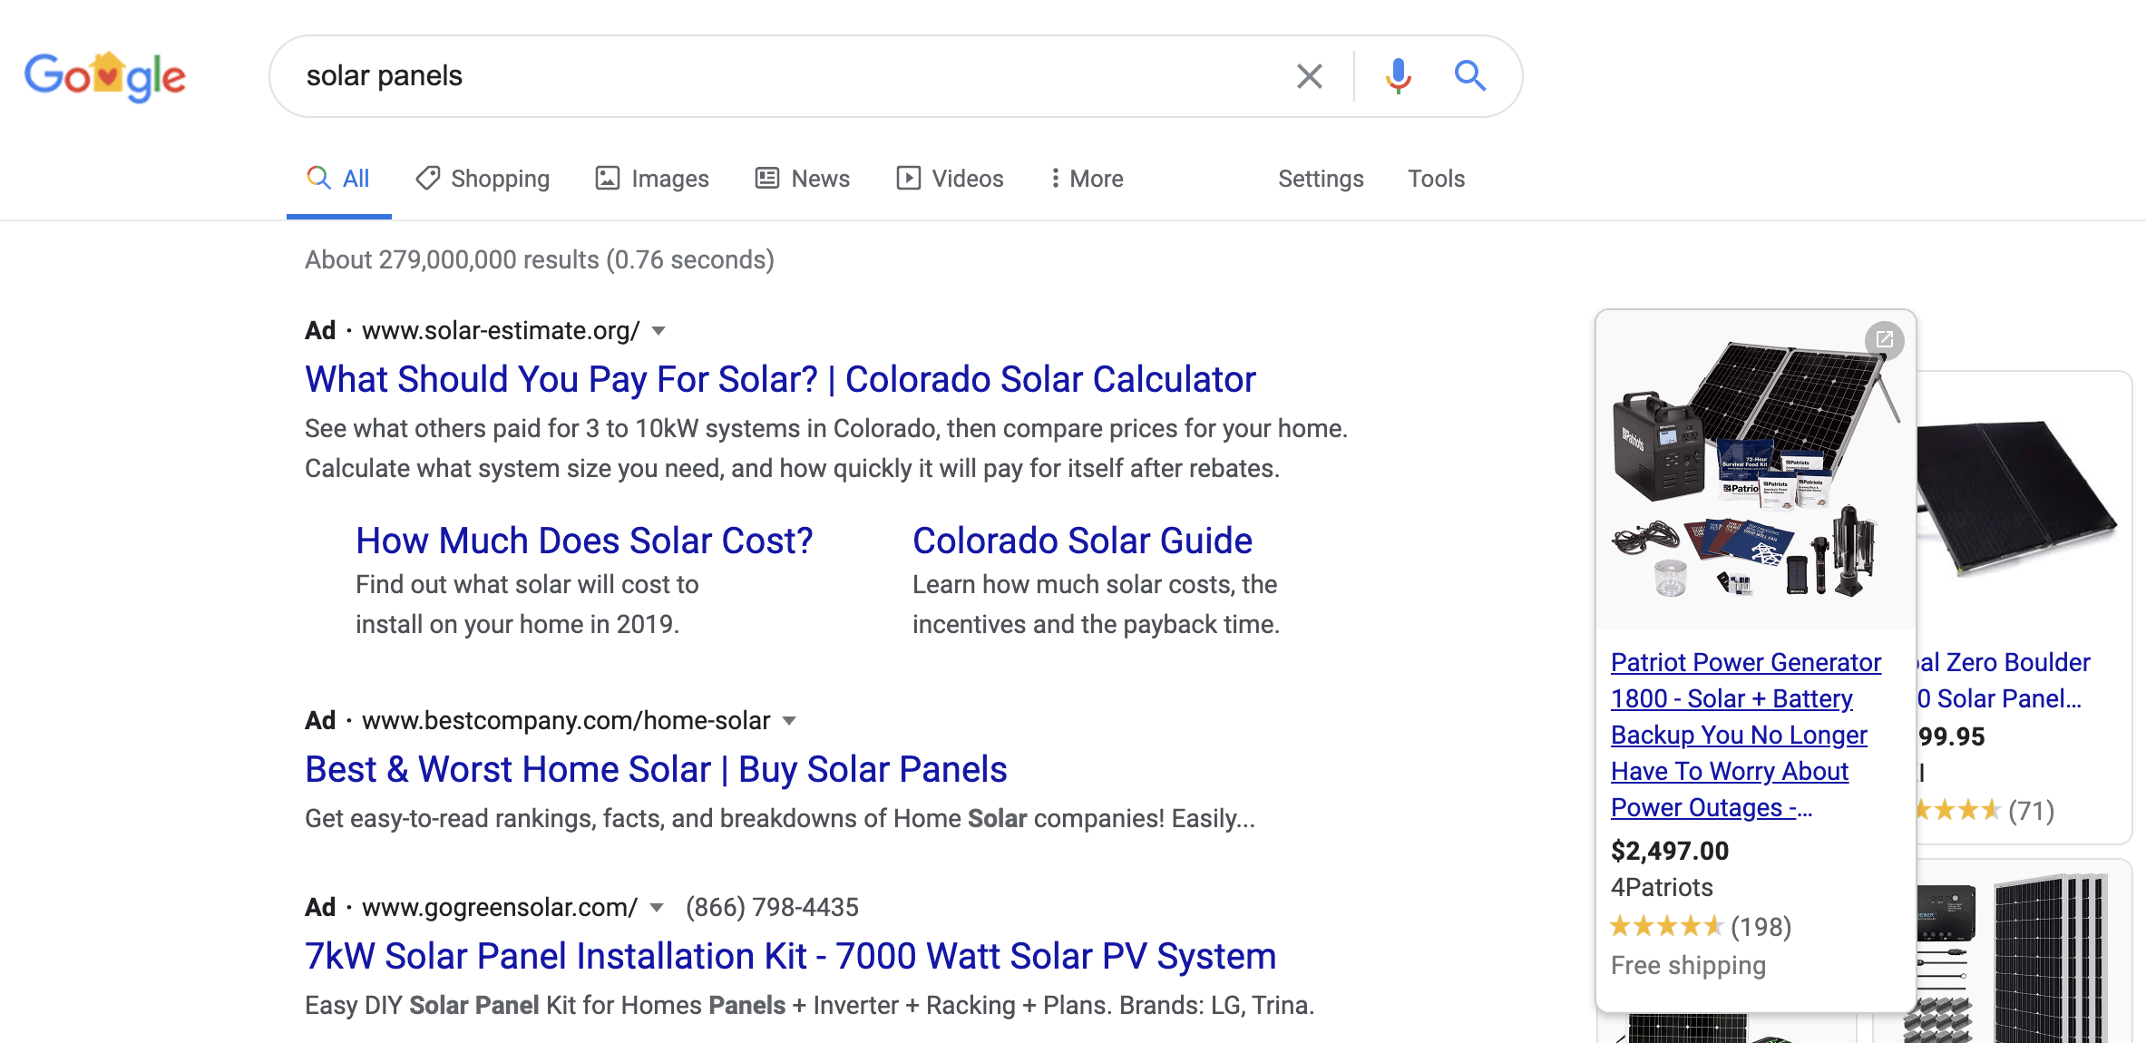Open the dropdown next to bestcompany.com ad
The width and height of the screenshot is (2146, 1043).
[x=790, y=721]
